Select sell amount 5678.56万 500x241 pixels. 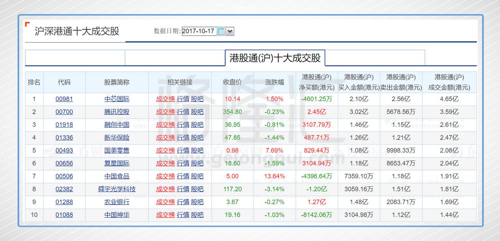point(401,112)
